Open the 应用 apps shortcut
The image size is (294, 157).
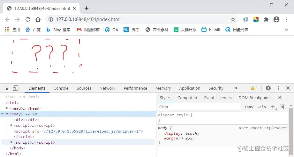click(12, 30)
